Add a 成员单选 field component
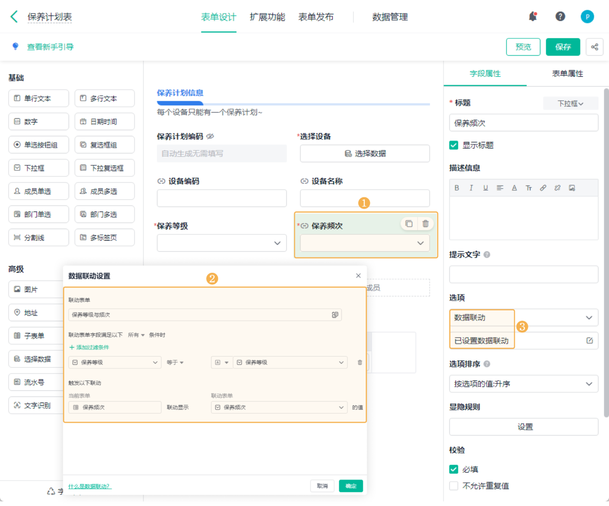609x506 pixels. [x=39, y=191]
